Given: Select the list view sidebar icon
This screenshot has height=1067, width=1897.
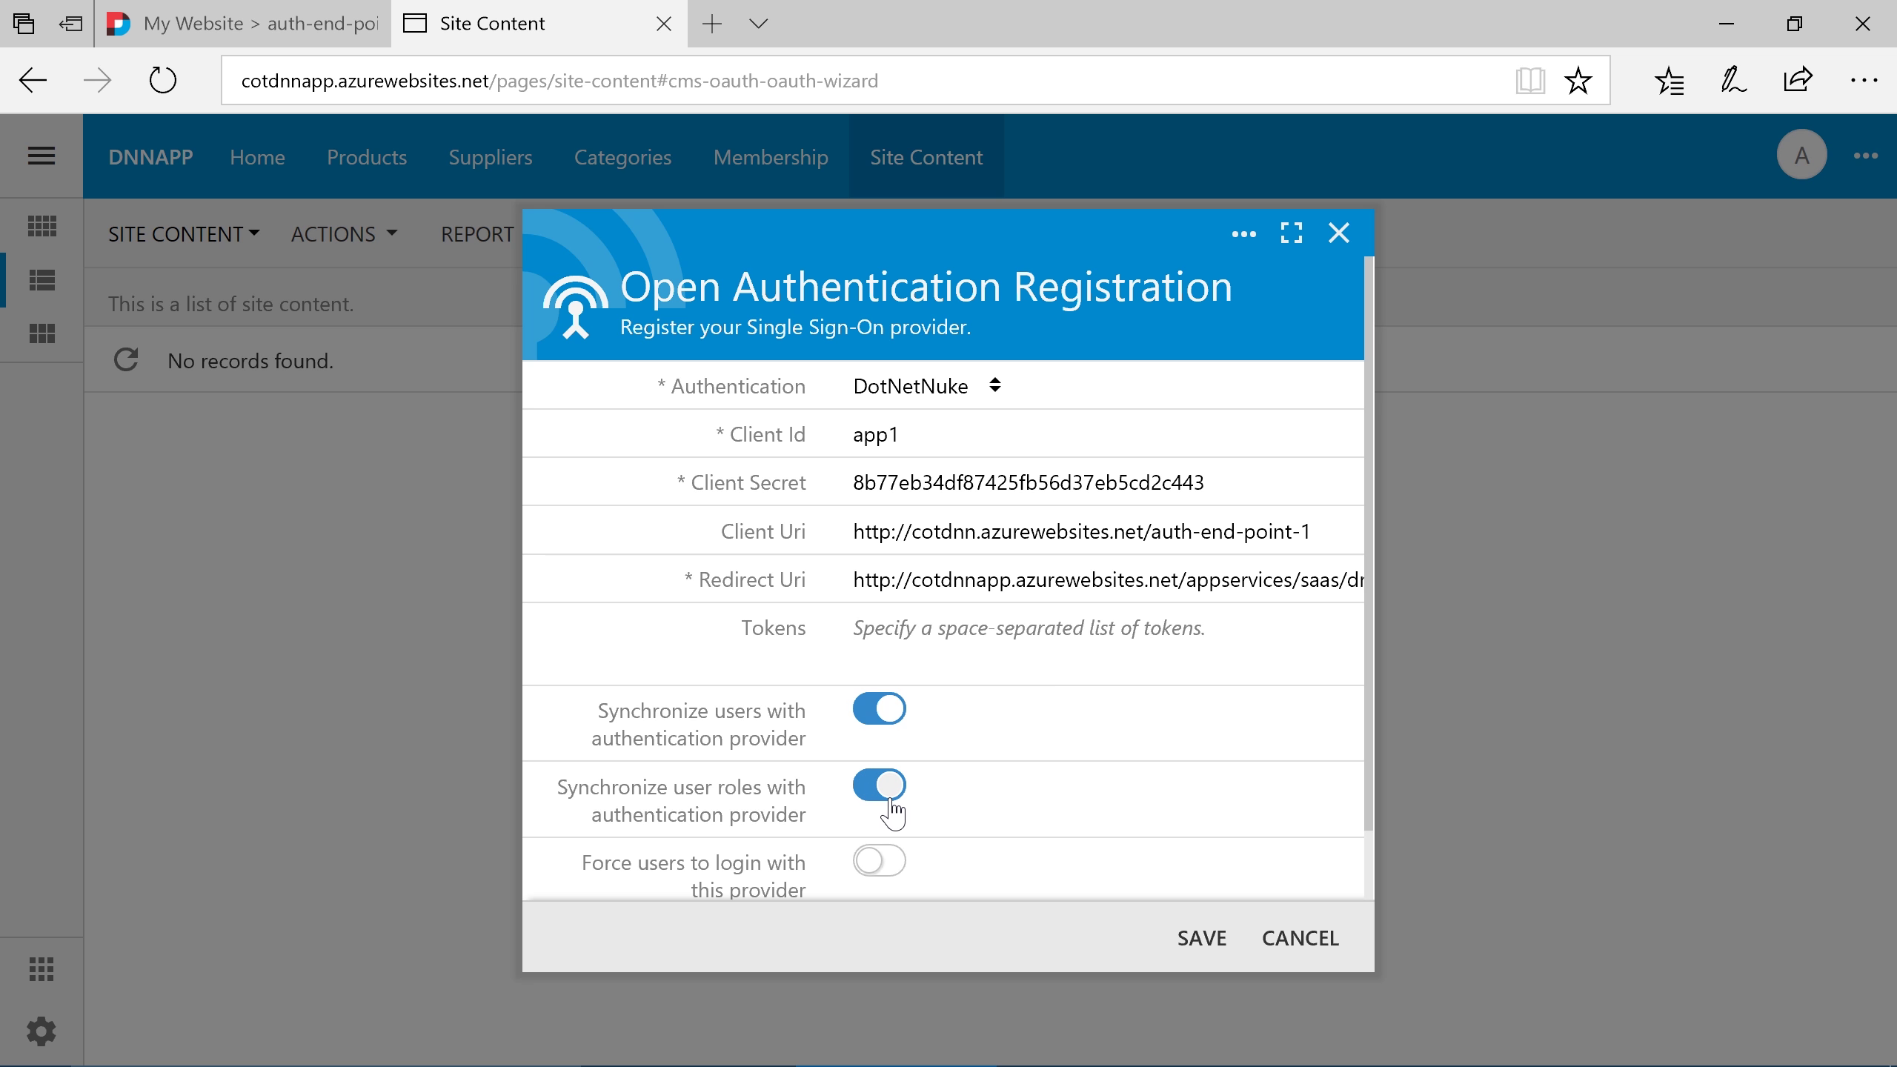Looking at the screenshot, I should [41, 280].
